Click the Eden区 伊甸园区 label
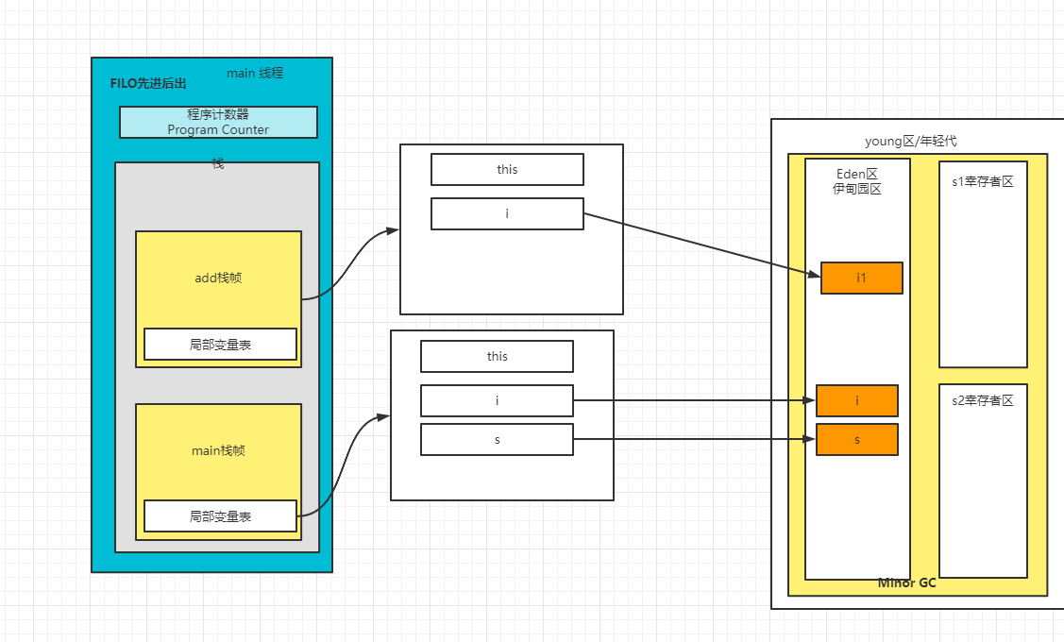This screenshot has height=642, width=1064. click(x=857, y=181)
